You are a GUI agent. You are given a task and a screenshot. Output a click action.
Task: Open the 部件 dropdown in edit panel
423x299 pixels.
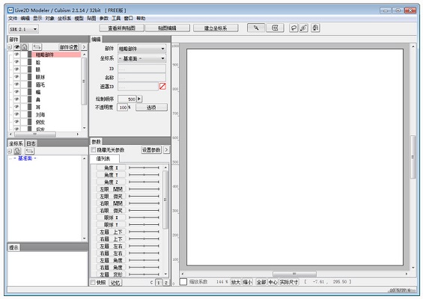tap(141, 49)
